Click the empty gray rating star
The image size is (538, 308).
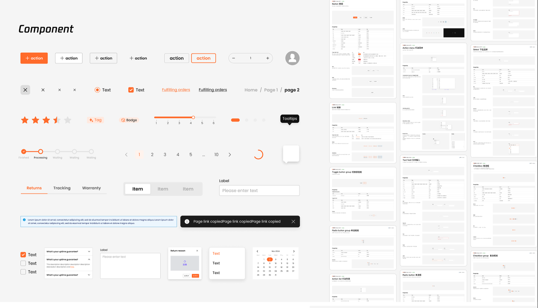pos(68,120)
